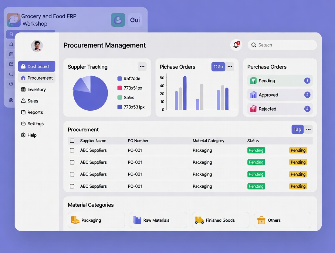Click the Rejected purchase orders icon

253,109
